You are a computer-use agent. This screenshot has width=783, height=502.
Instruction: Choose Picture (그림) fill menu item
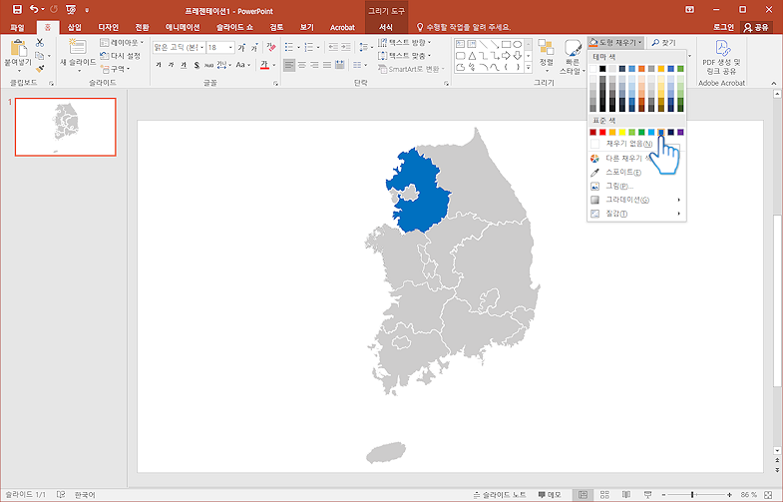click(x=636, y=187)
